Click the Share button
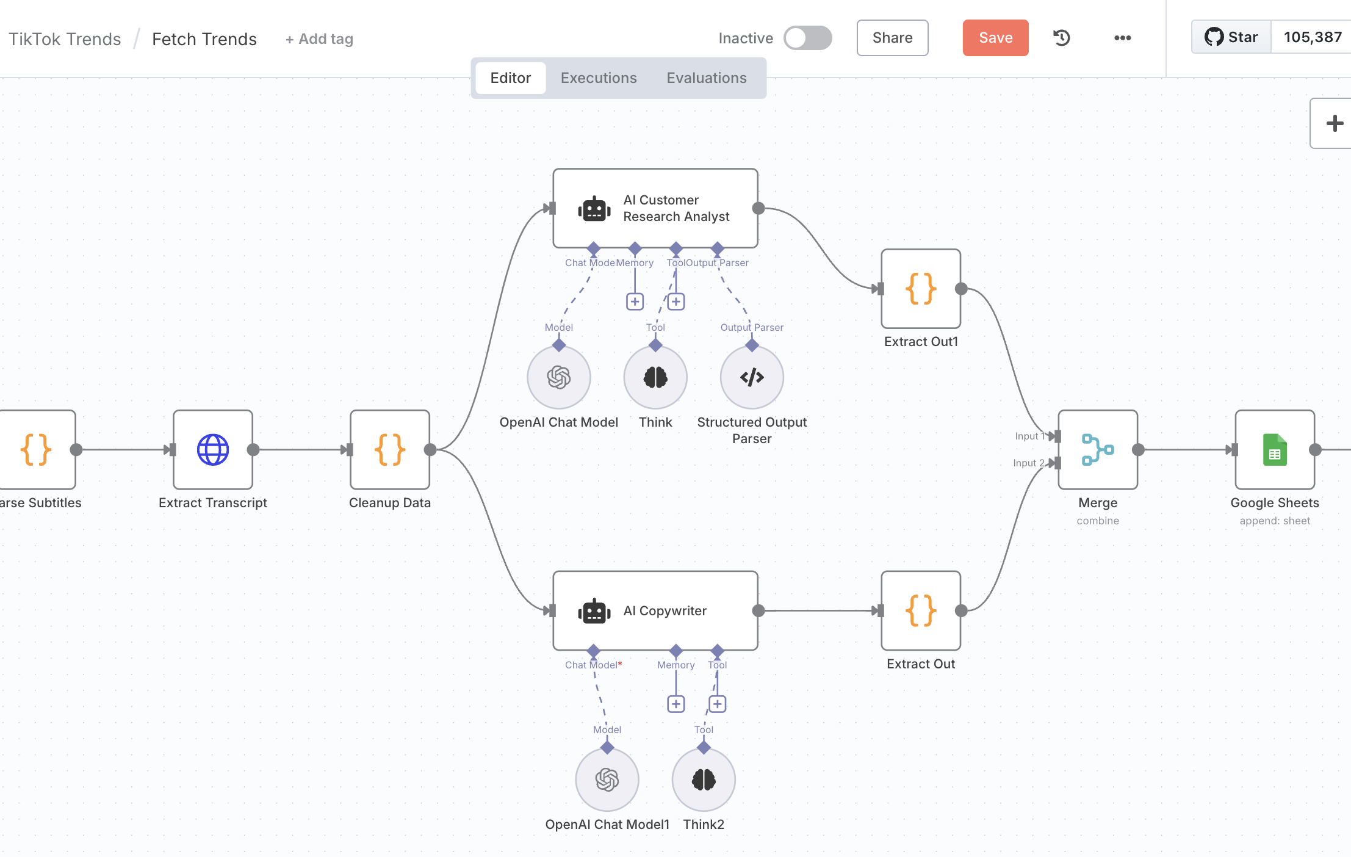This screenshot has height=857, width=1351. coord(892,38)
